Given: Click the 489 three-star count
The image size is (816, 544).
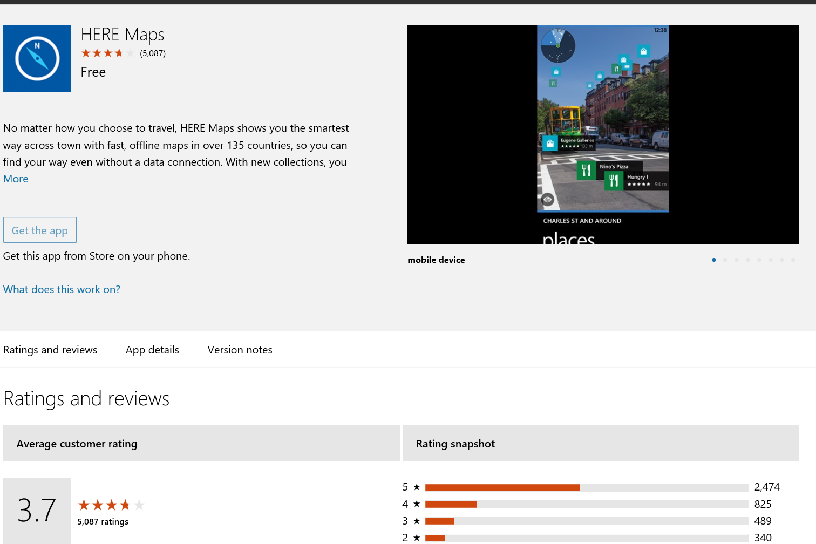Looking at the screenshot, I should pos(763,521).
